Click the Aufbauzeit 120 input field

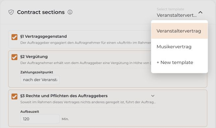point(40,119)
